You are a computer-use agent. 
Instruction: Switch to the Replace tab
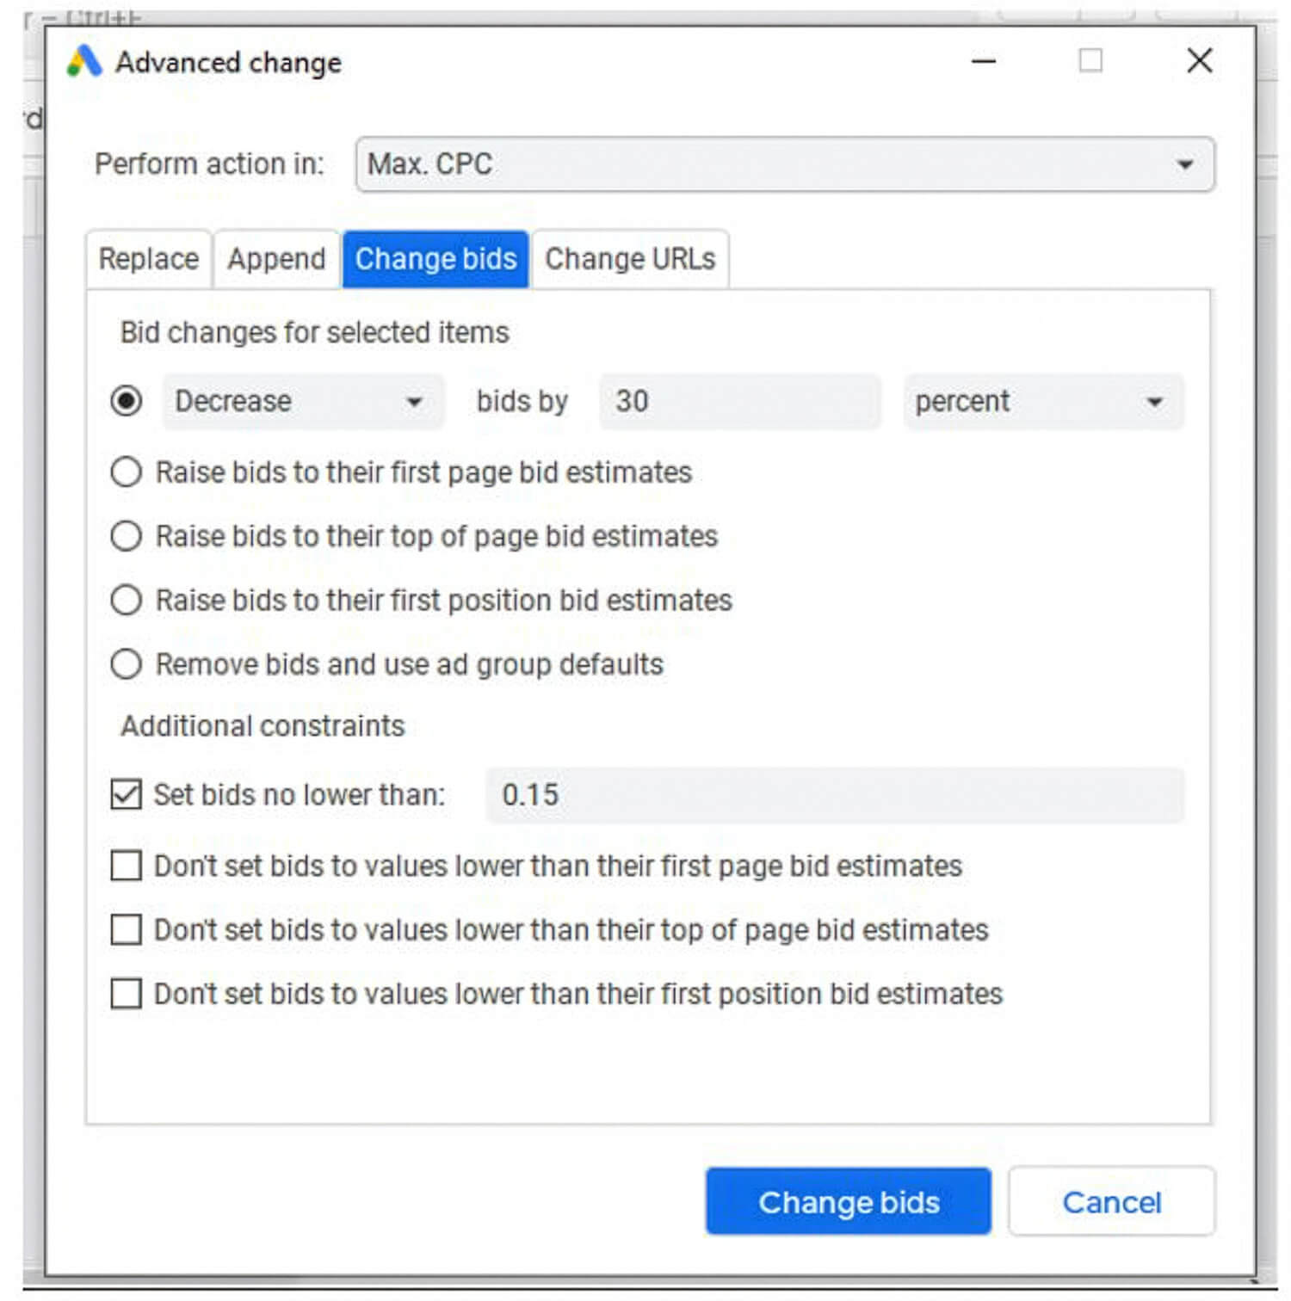pos(148,259)
